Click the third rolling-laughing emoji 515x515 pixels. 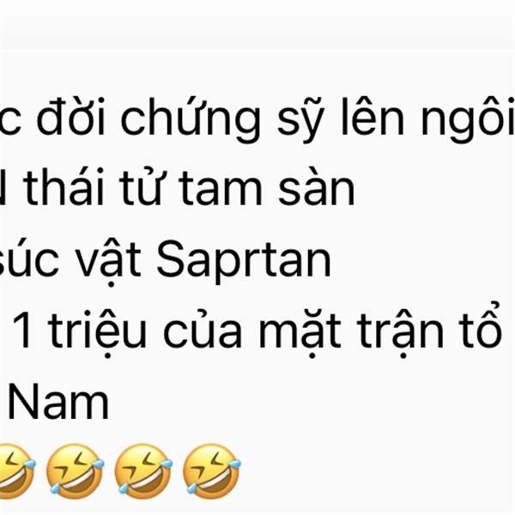tap(143, 470)
